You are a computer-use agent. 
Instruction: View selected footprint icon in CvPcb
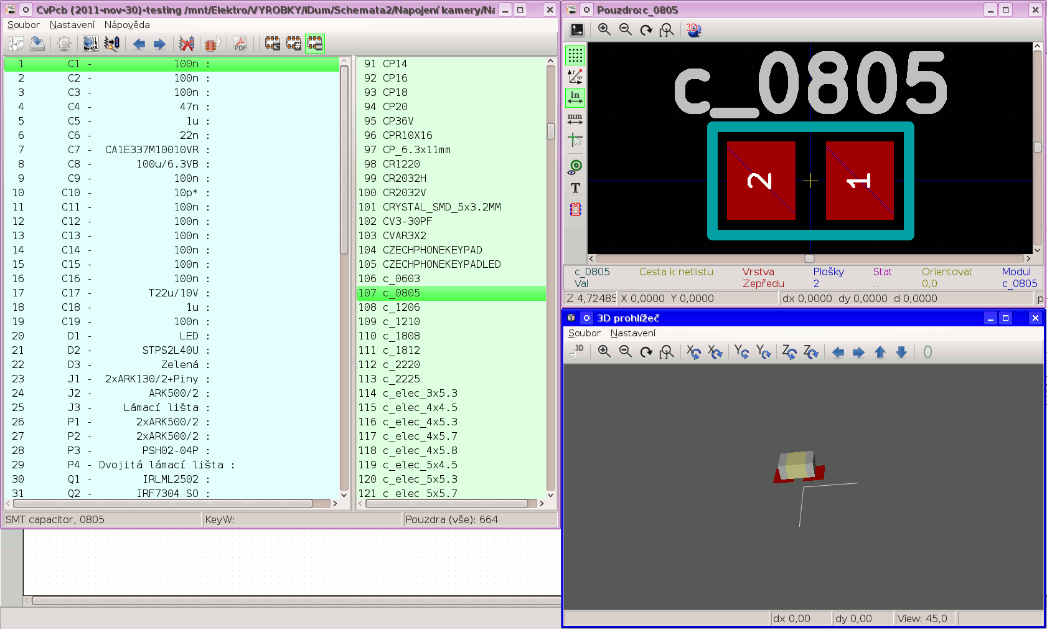click(90, 44)
